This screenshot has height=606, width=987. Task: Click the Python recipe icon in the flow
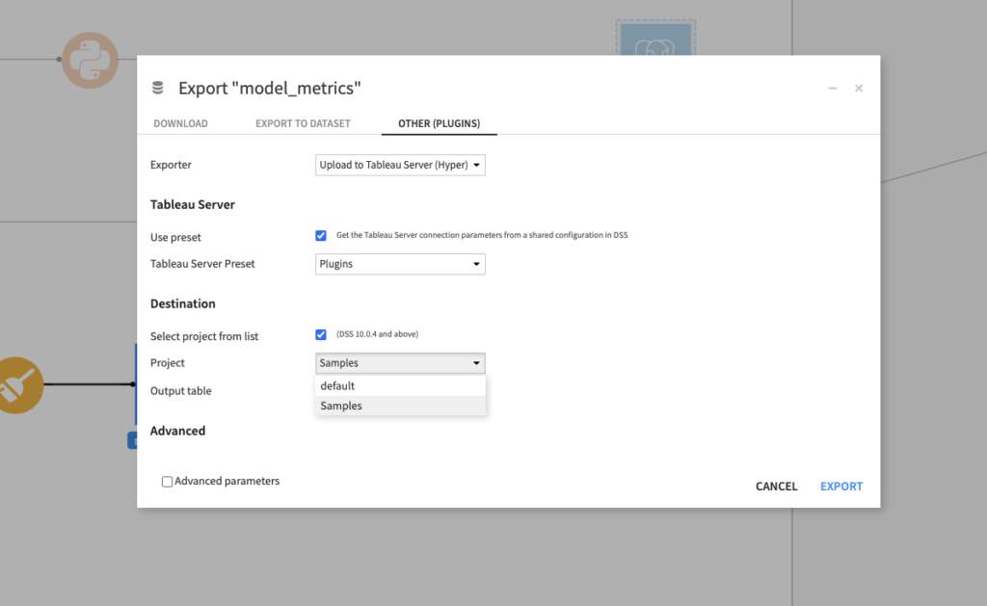coord(90,60)
